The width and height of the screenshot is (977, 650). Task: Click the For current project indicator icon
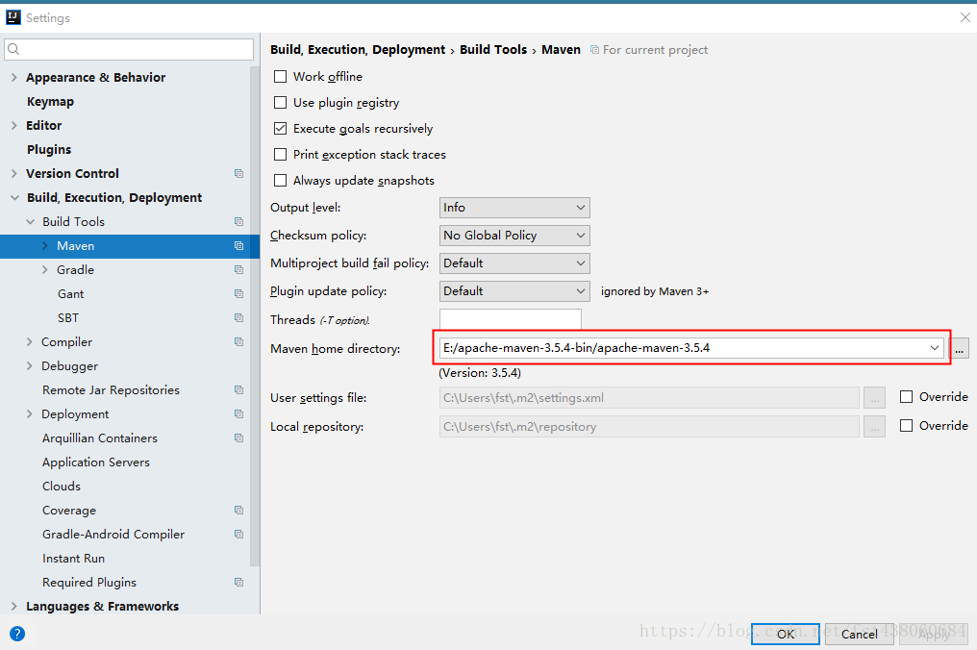click(594, 50)
